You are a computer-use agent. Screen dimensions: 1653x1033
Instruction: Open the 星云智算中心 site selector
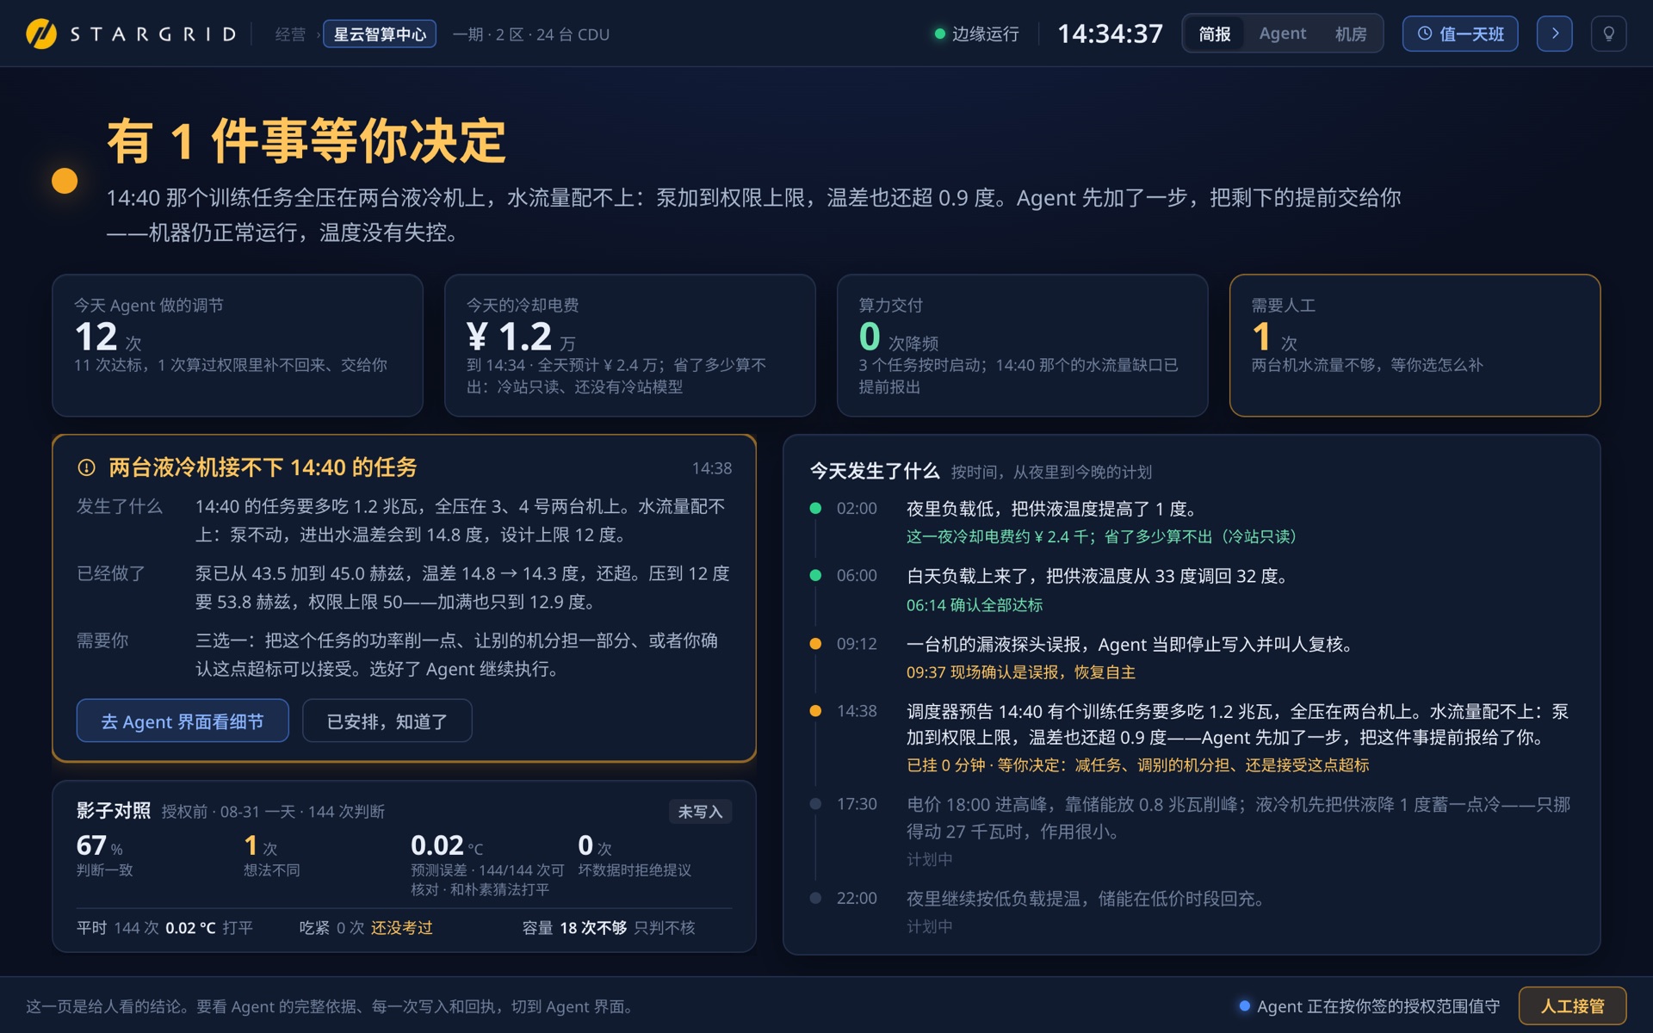379,34
